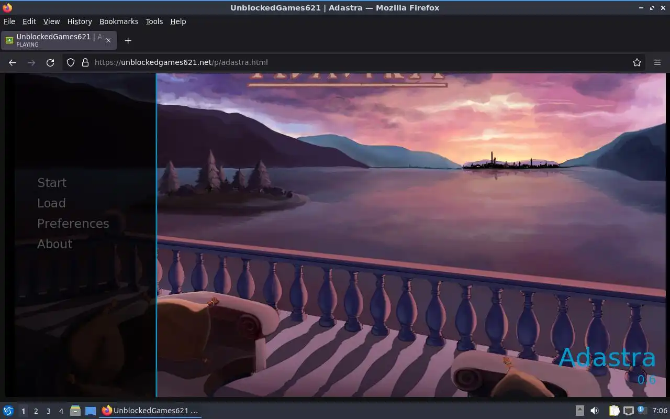The image size is (670, 419).
Task: Open the Tools menu
Action: [x=154, y=21]
